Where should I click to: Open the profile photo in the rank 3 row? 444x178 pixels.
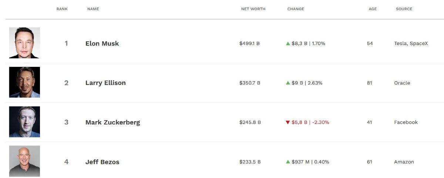click(x=24, y=122)
